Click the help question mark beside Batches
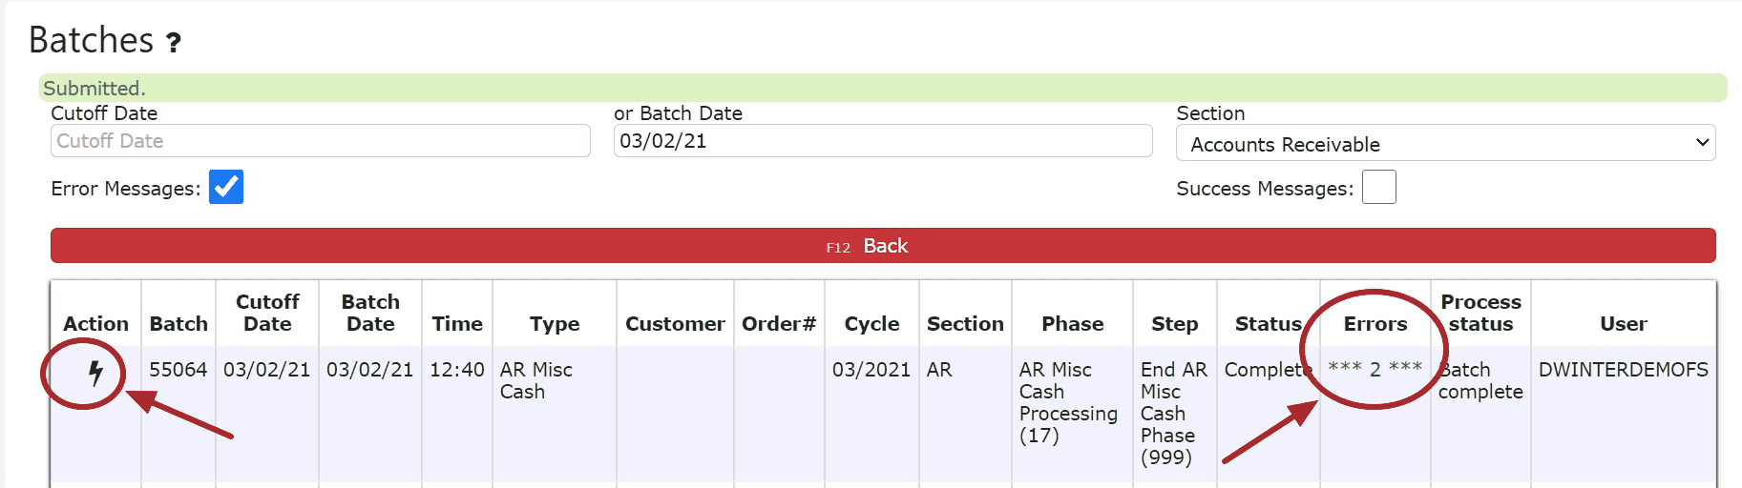 click(x=173, y=43)
